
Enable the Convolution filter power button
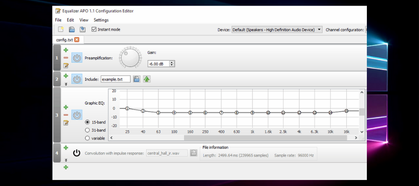77,153
